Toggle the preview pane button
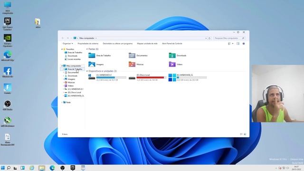This screenshot has height=171, width=304. [x=238, y=44]
